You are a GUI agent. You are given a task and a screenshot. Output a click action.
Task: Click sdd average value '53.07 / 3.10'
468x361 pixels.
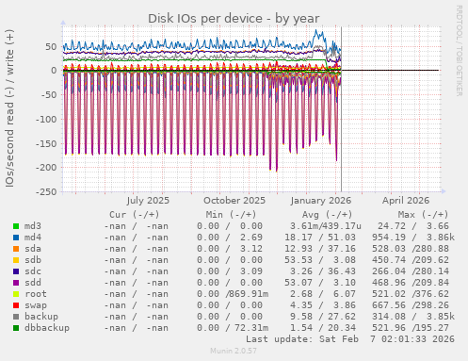coord(320,283)
